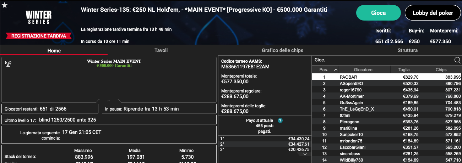Screen dimensions: 462x163
Task: Collapse the tournament banner panel chevron
Action: pyautogui.click(x=109, y=101)
